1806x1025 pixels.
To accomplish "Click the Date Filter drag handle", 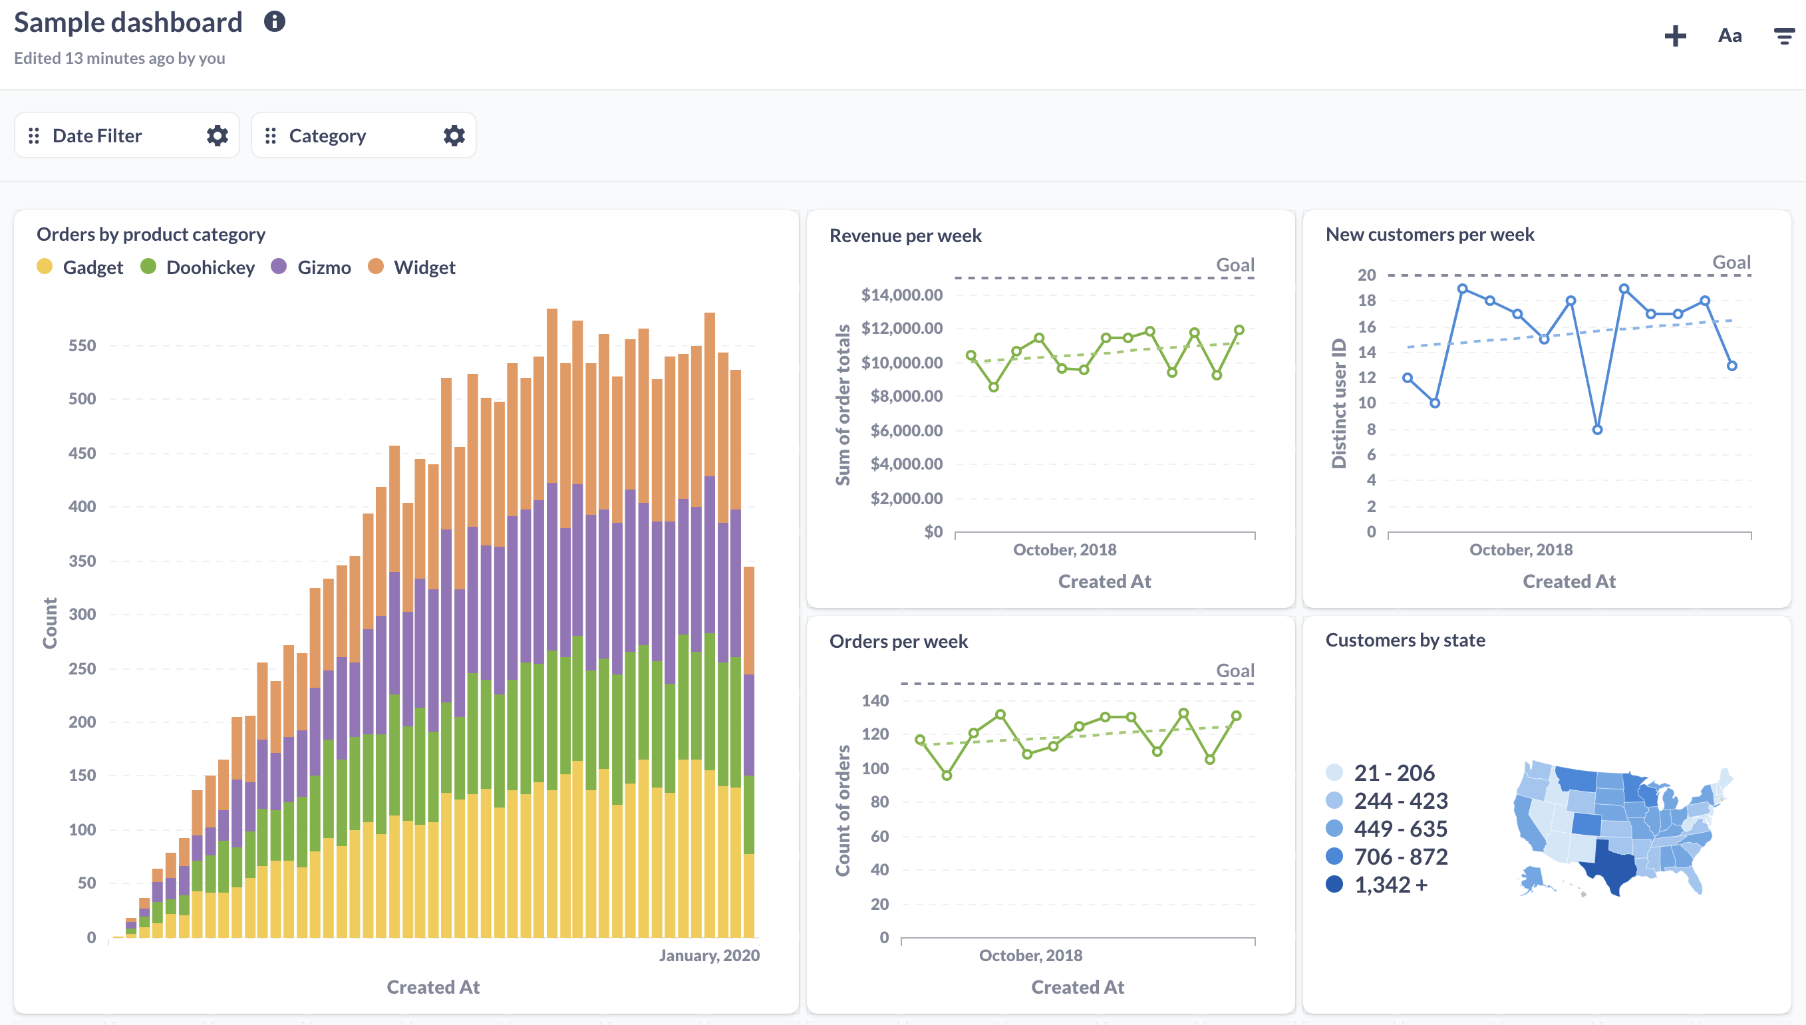I will coord(34,136).
